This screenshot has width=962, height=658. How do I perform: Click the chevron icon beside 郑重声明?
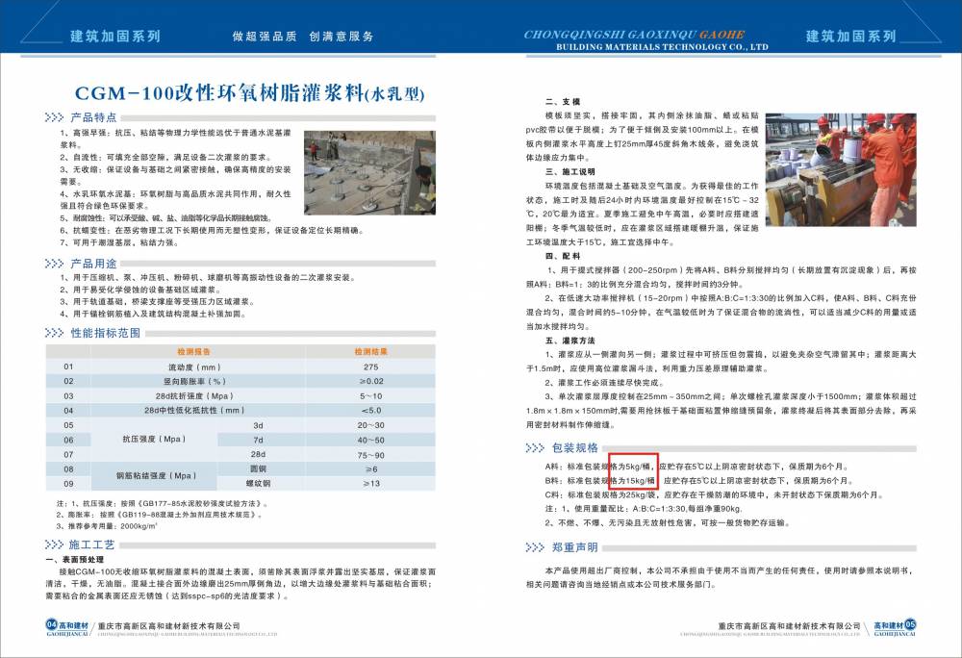tap(537, 547)
